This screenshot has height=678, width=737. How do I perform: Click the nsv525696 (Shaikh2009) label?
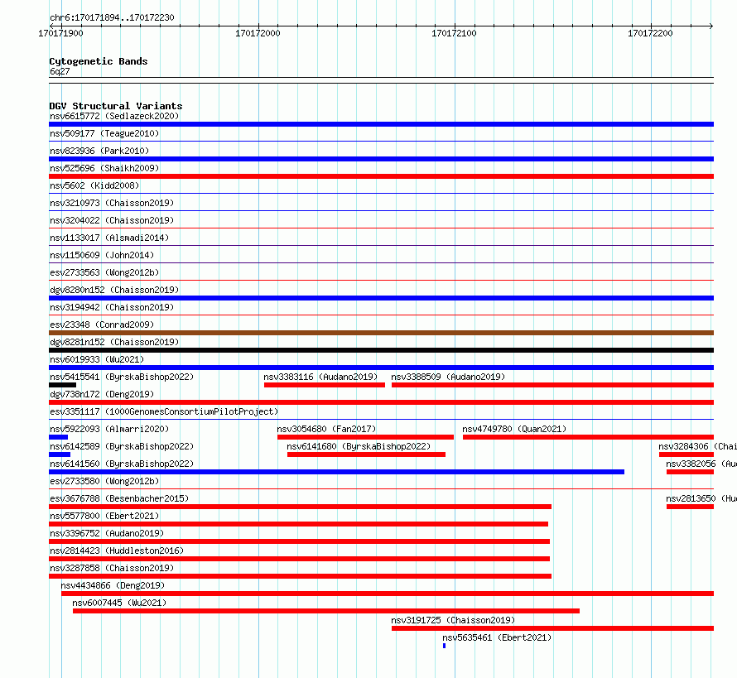click(x=104, y=168)
